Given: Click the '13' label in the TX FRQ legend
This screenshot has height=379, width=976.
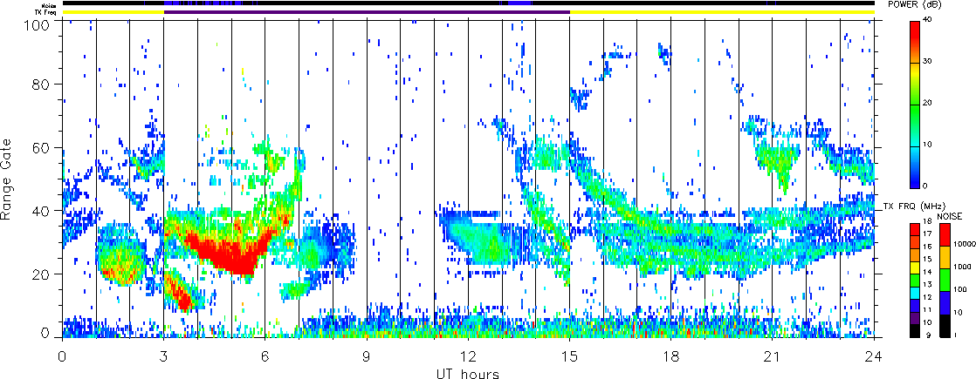Looking at the screenshot, I should pos(927,285).
